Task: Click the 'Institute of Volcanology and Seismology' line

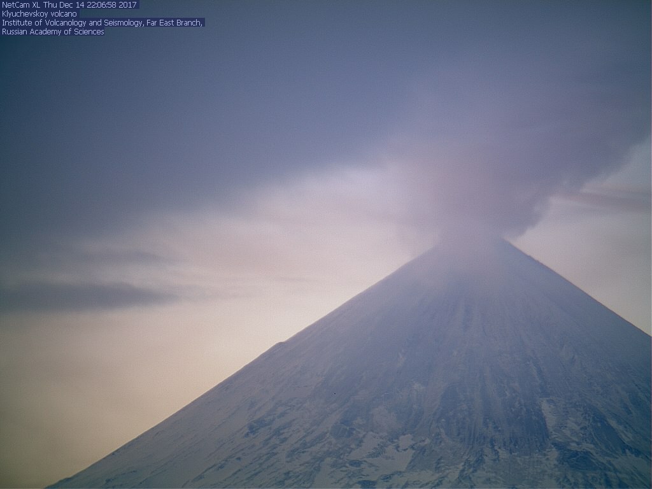Action: click(x=103, y=23)
